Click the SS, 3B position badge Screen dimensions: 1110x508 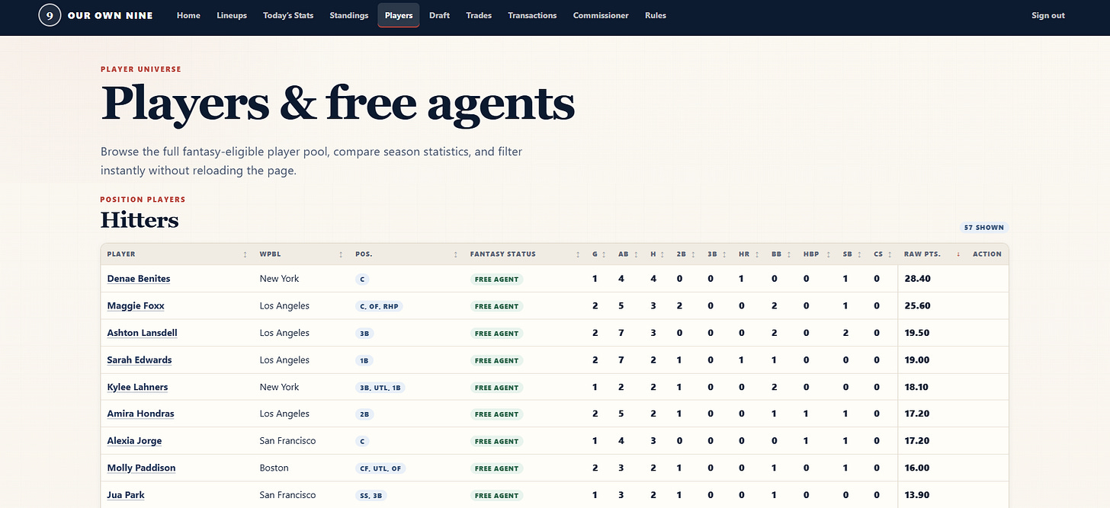371,495
